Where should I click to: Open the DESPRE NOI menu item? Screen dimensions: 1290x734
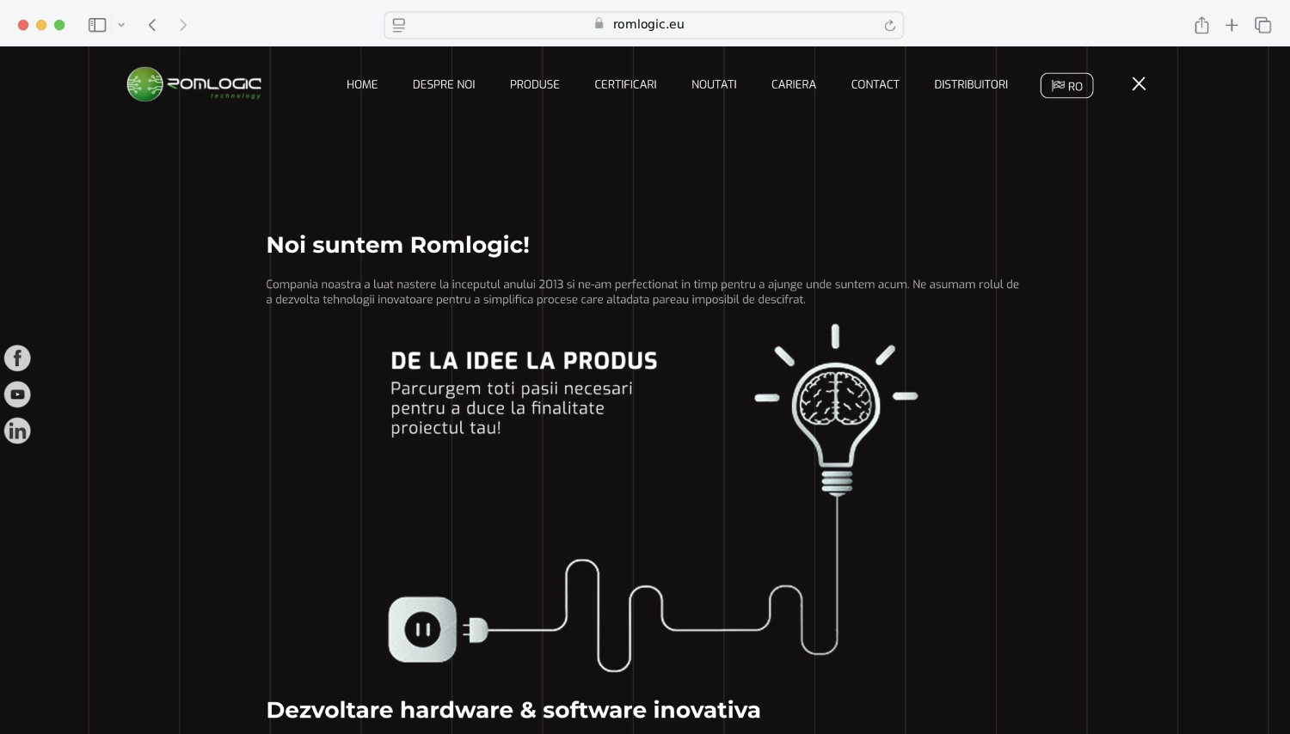point(444,84)
